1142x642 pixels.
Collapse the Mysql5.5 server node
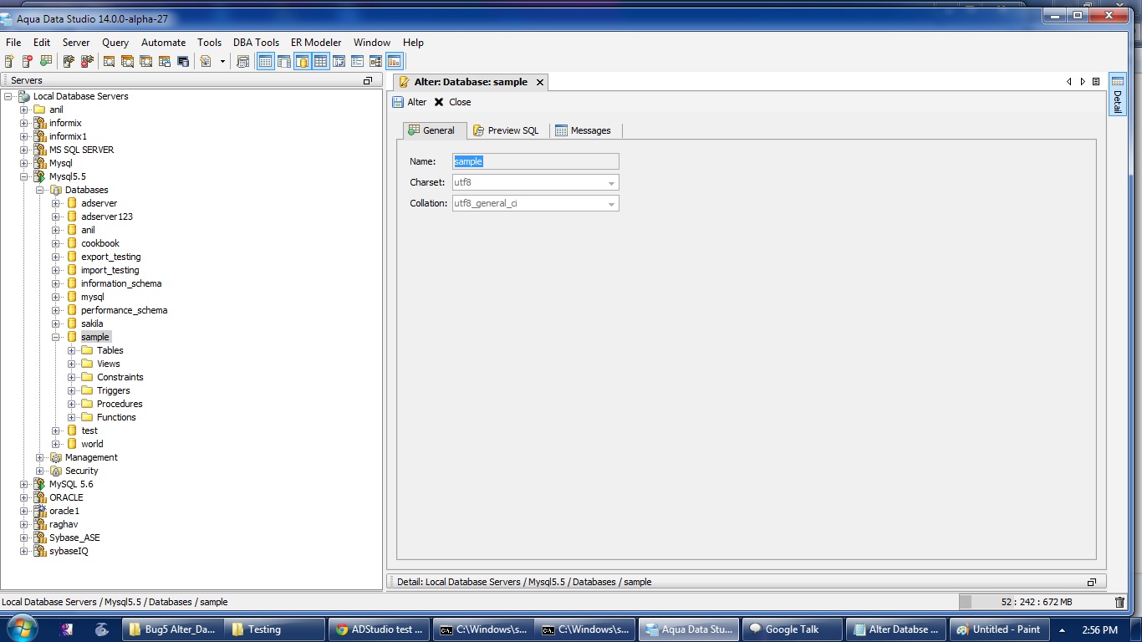[24, 176]
